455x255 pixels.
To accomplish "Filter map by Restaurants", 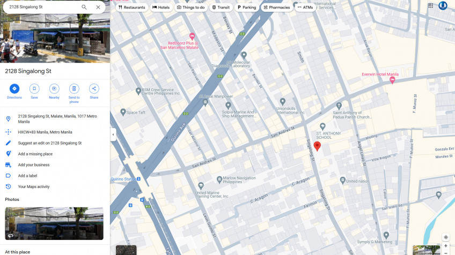I will pos(132,7).
